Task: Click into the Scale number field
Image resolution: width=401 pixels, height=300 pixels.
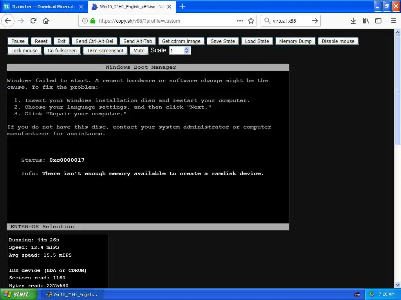Action: pyautogui.click(x=177, y=50)
